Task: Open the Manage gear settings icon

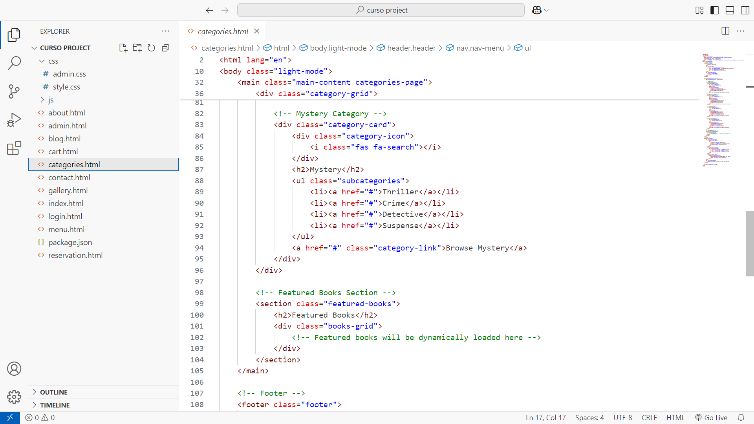Action: click(14, 397)
